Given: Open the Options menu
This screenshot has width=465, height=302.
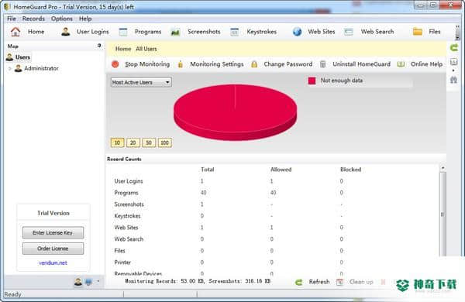Looking at the screenshot, I should (x=62, y=19).
